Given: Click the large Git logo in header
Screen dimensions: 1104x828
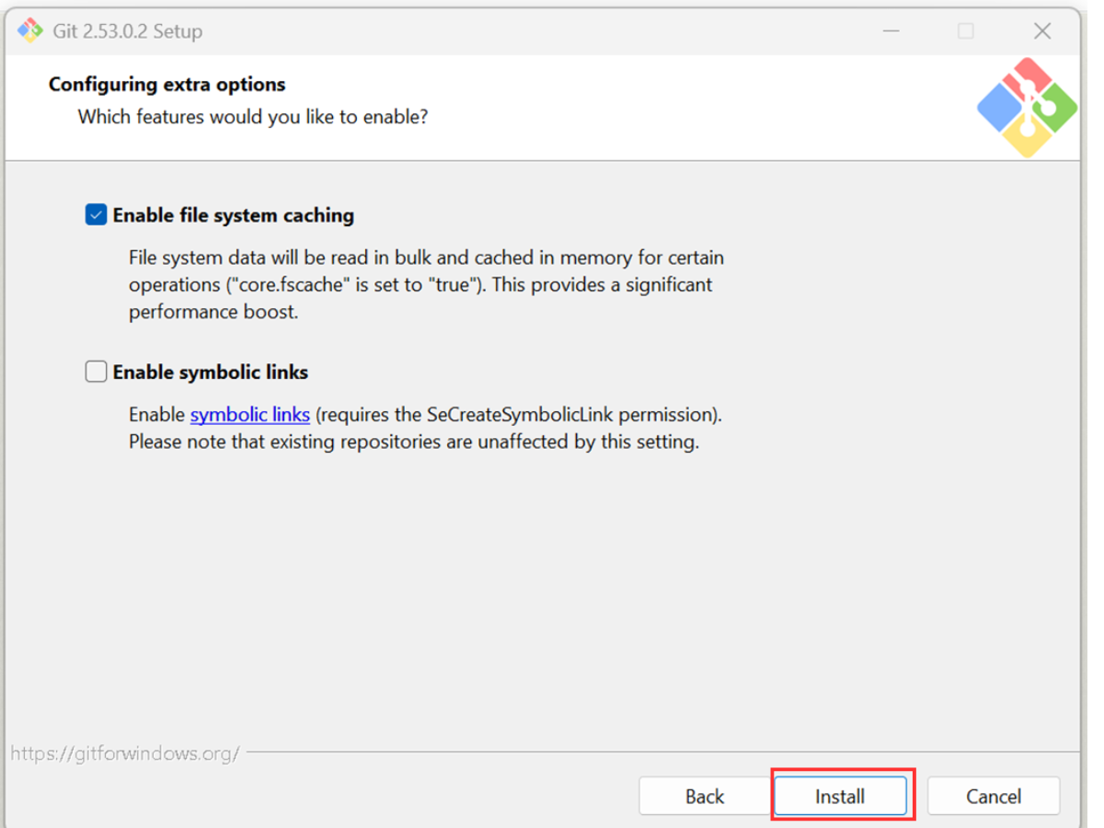Looking at the screenshot, I should click(x=1027, y=108).
